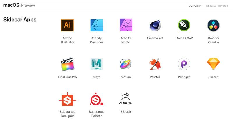Click the 'ZBrush' label below the logo
Image resolution: width=233 pixels, height=131 pixels.
[x=126, y=112]
